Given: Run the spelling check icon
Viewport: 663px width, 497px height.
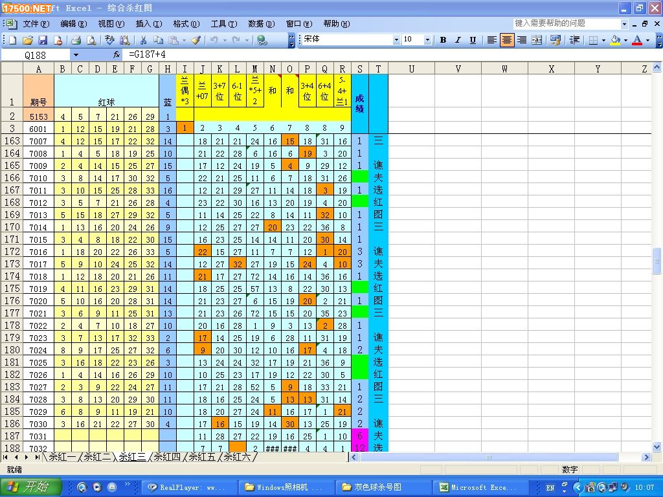Looking at the screenshot, I should pyautogui.click(x=109, y=40).
